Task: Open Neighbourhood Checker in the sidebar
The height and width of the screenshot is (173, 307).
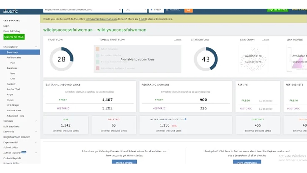Action: [x=16, y=137]
